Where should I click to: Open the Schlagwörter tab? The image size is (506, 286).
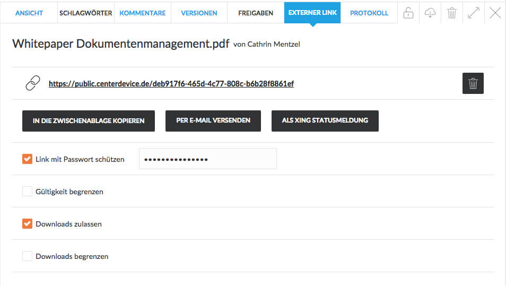[x=86, y=13]
